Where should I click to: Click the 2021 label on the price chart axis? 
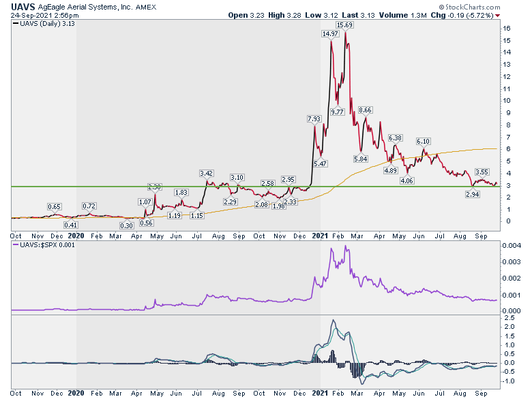pyautogui.click(x=320, y=236)
